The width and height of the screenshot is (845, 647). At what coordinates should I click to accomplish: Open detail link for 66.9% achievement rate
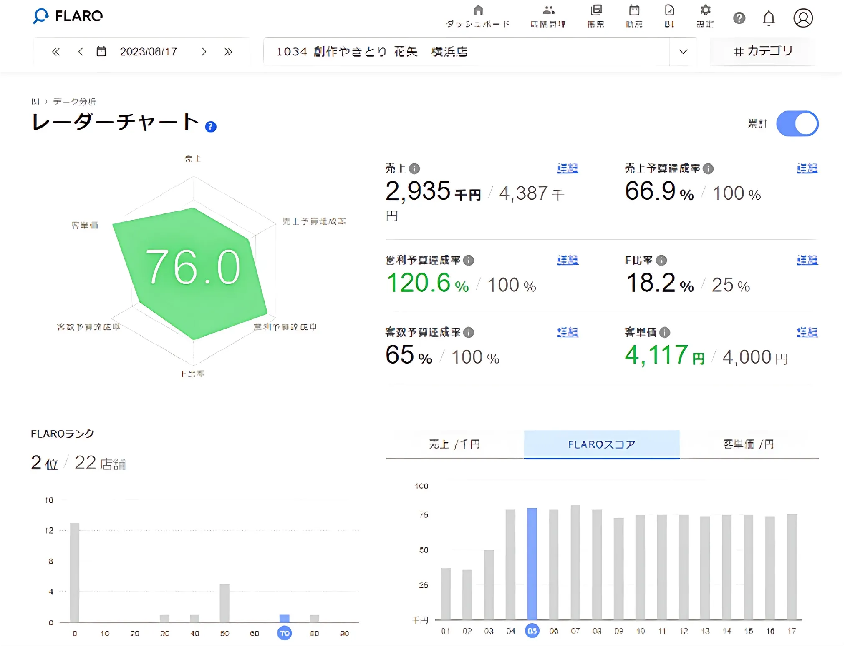click(807, 168)
